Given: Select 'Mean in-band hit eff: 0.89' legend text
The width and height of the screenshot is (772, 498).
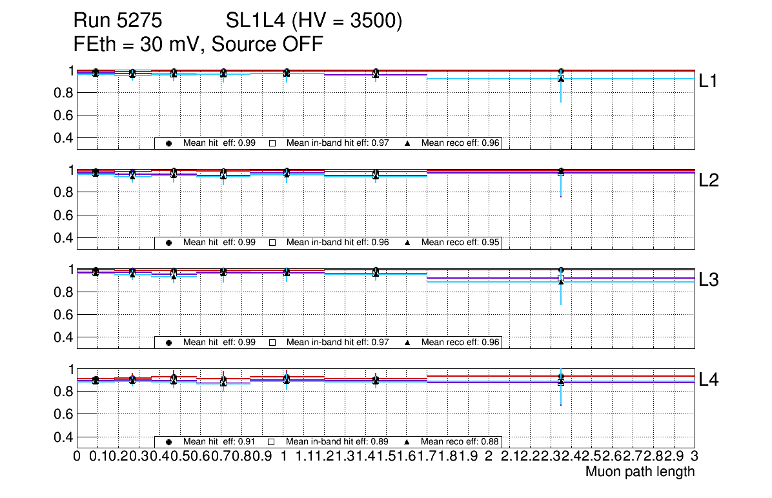Looking at the screenshot, I should pos(337,442).
